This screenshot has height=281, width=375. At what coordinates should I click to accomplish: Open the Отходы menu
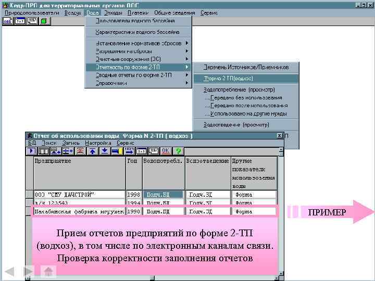tap(113, 13)
